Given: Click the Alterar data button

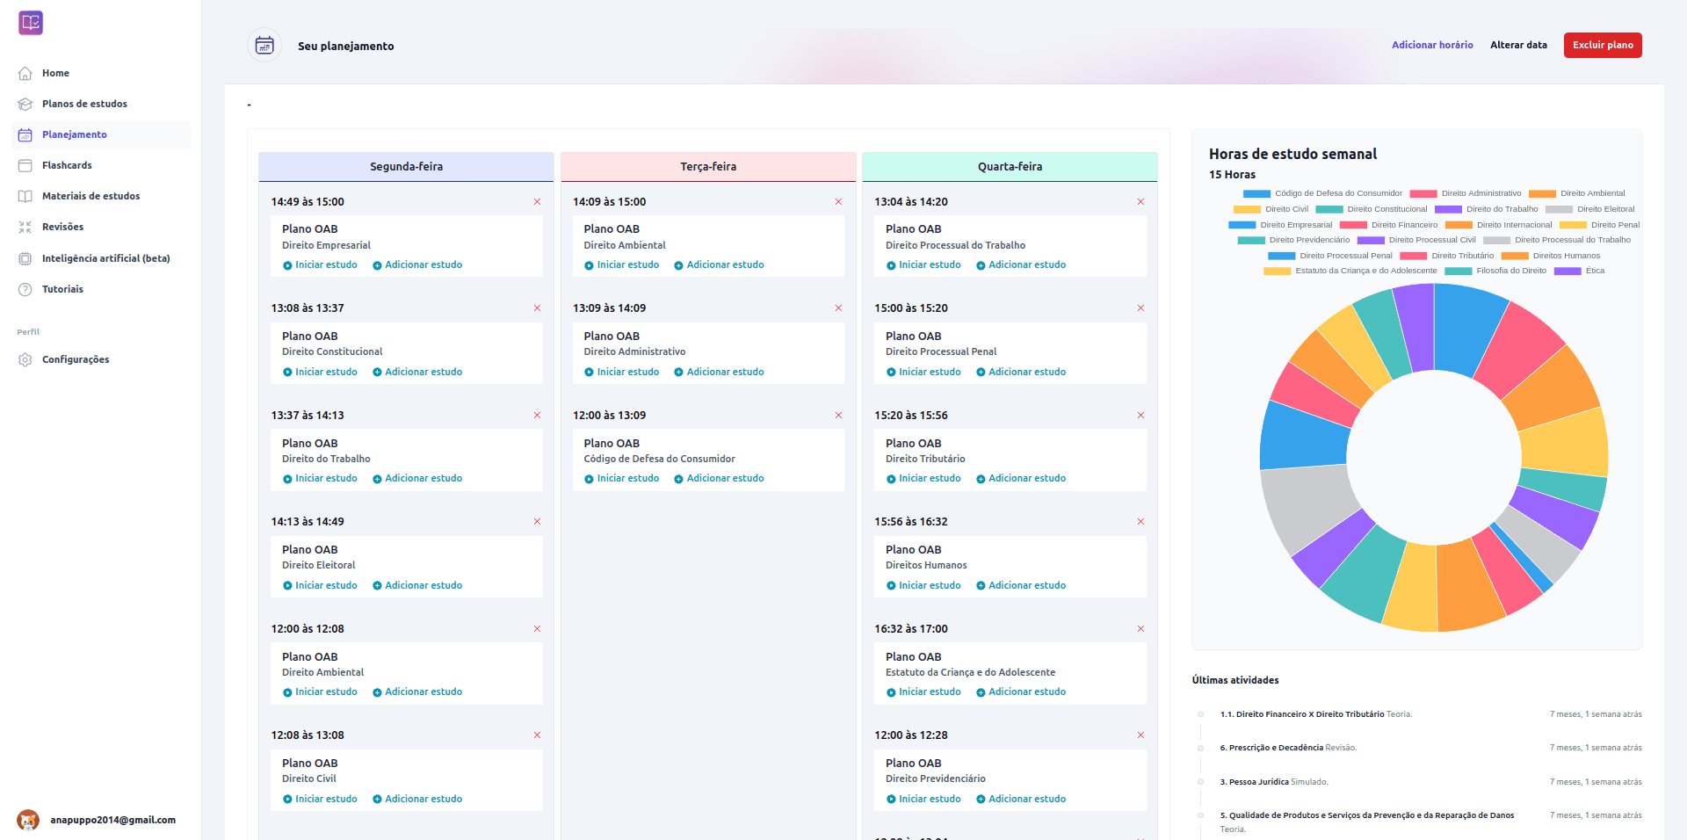Looking at the screenshot, I should 1518,45.
